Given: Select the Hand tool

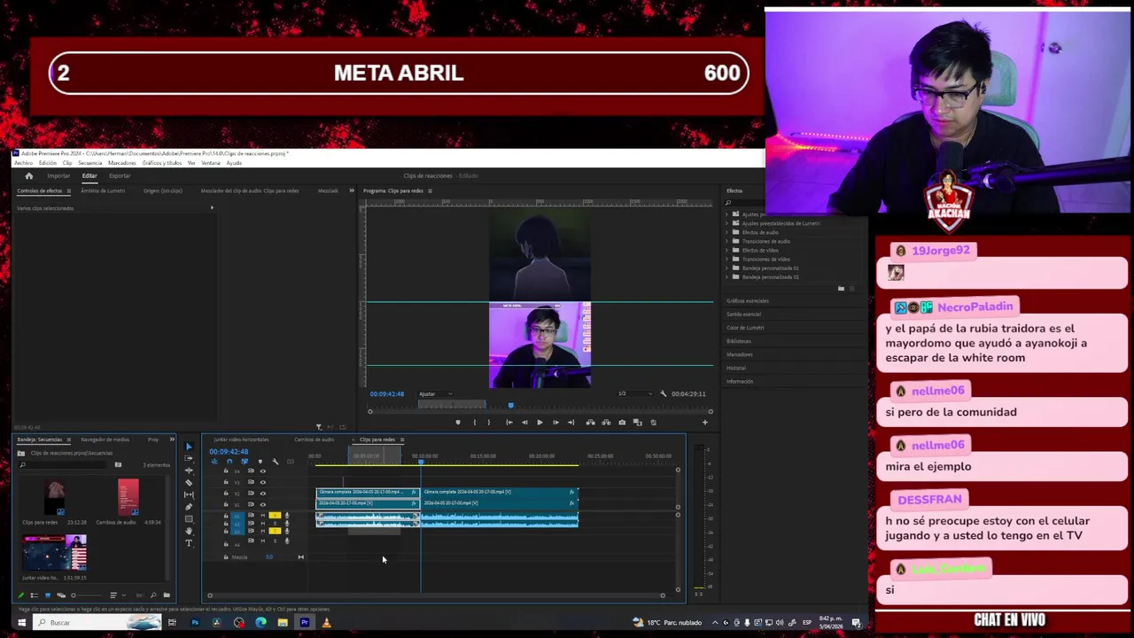Looking at the screenshot, I should (x=189, y=531).
